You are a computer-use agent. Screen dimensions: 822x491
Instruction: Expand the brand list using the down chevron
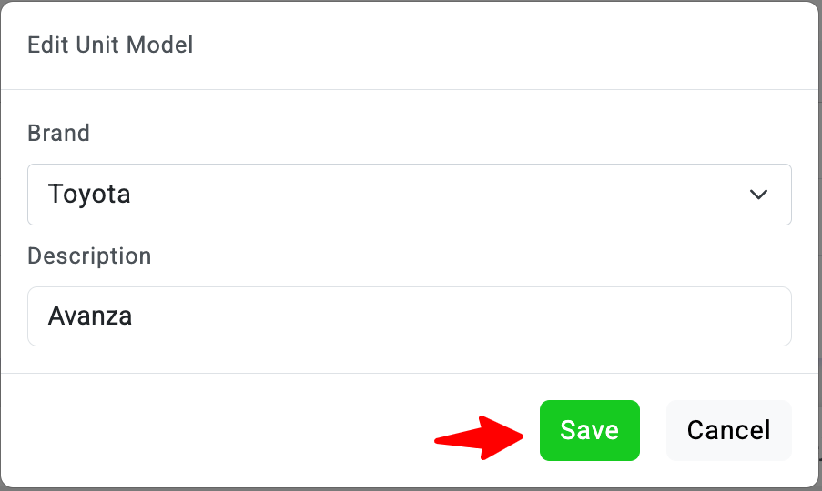click(758, 195)
